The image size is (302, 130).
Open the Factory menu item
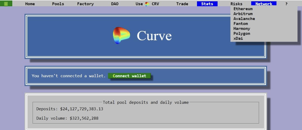(x=86, y=4)
